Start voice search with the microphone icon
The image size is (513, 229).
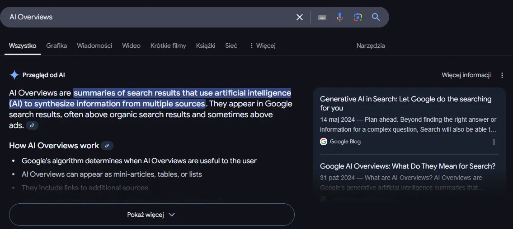(340, 17)
